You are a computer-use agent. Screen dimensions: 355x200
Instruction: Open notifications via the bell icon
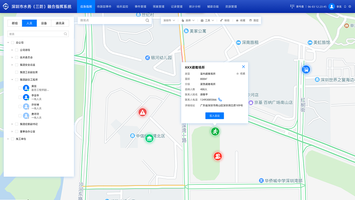(x=345, y=7)
